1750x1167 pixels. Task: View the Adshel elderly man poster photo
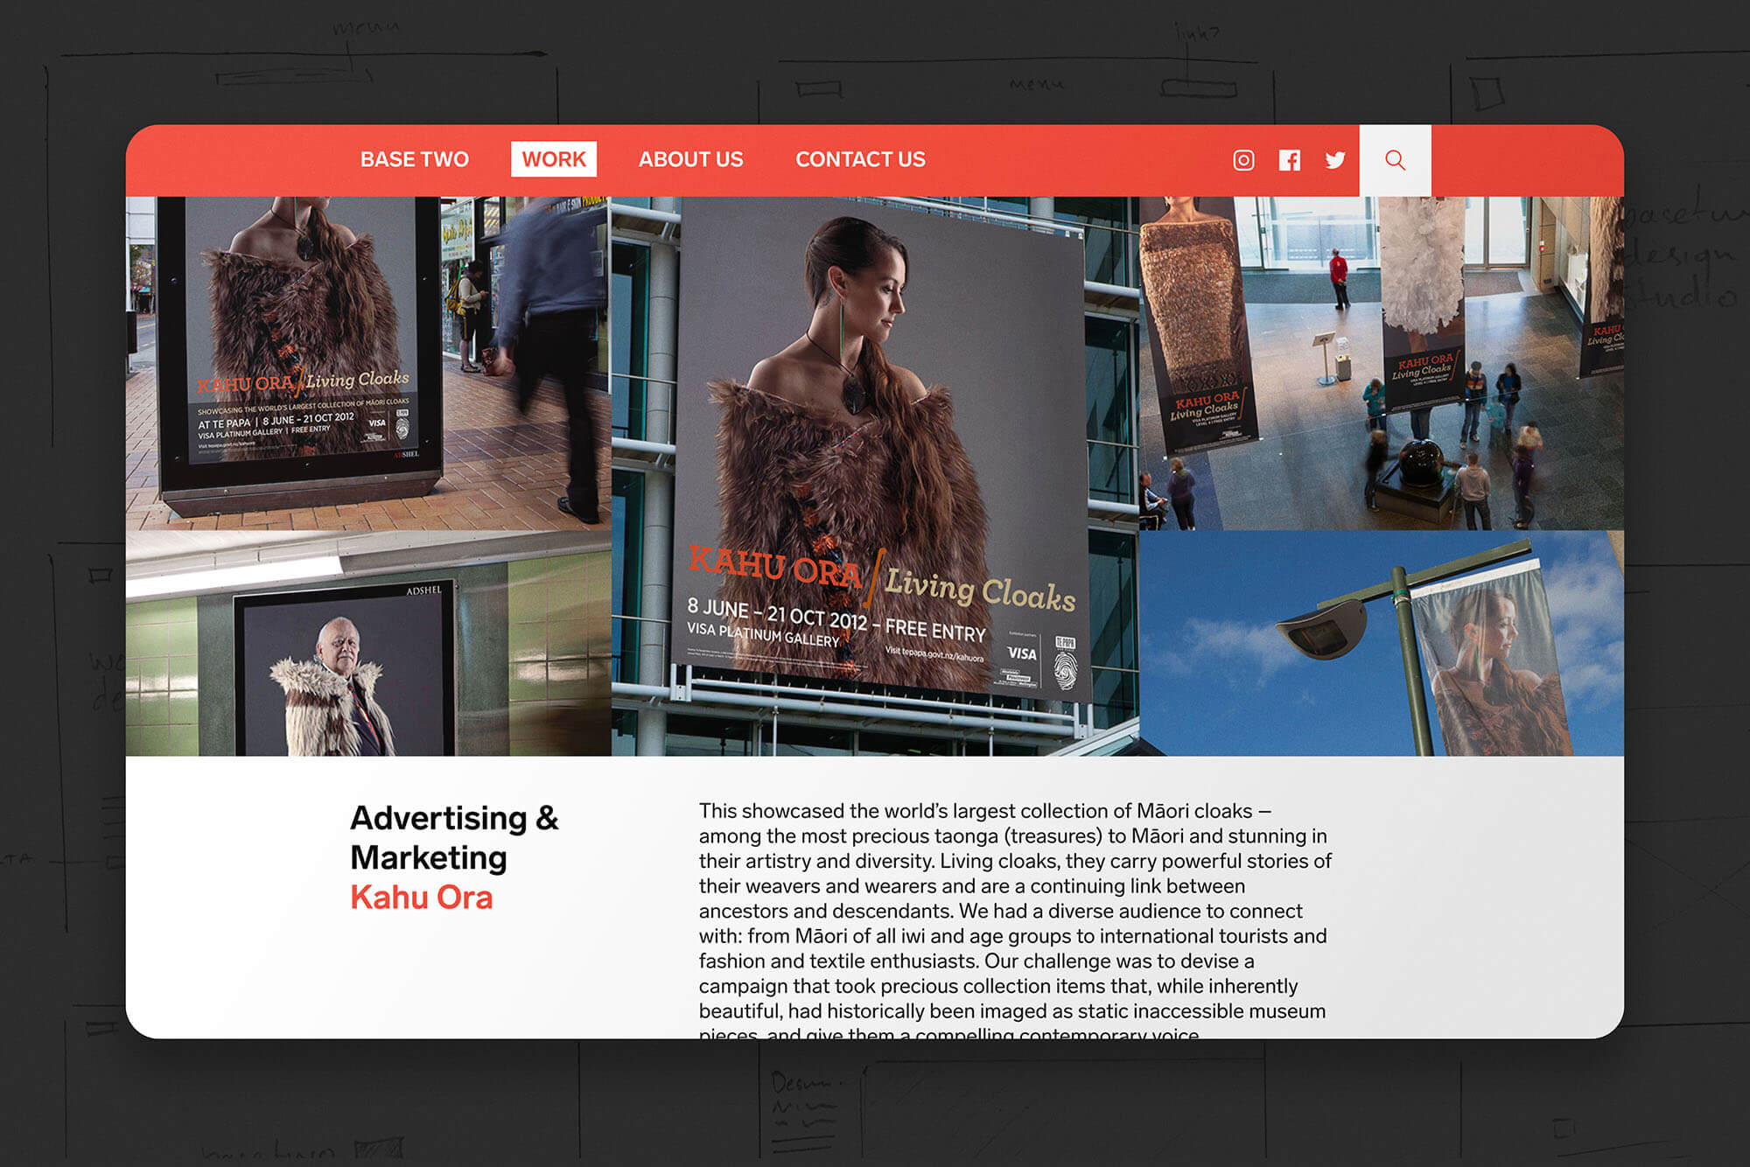368,643
